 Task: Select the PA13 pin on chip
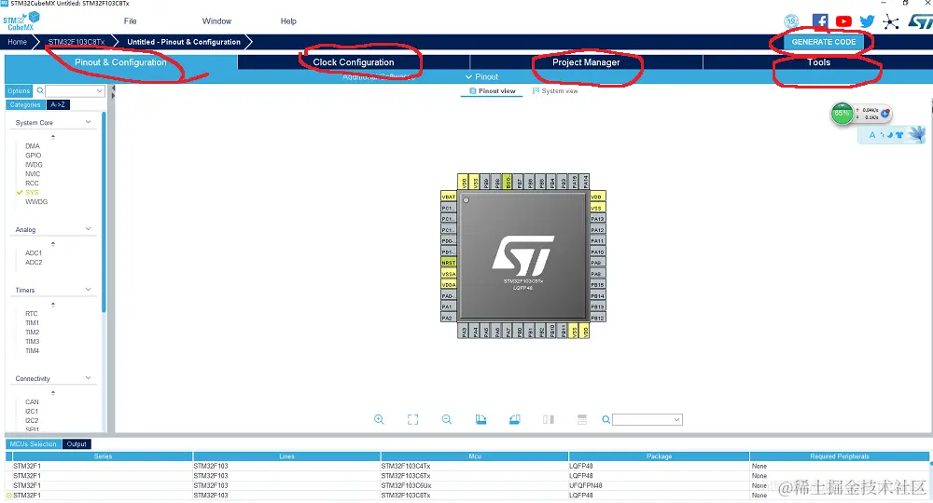click(x=597, y=219)
